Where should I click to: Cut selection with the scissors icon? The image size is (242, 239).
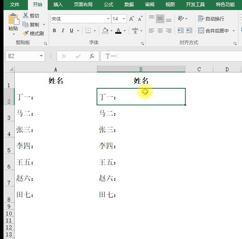click(26, 15)
